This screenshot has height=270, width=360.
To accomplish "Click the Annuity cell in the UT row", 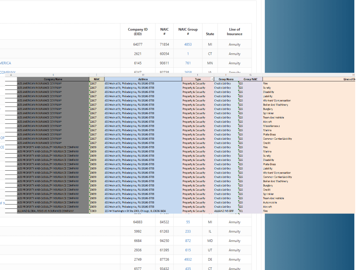I will 234,250.
